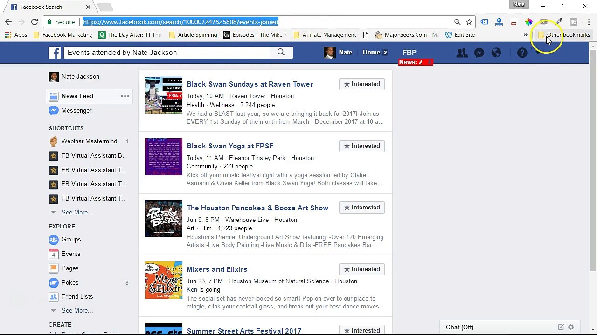Open the Nate profile button at top right of window

(519, 5)
